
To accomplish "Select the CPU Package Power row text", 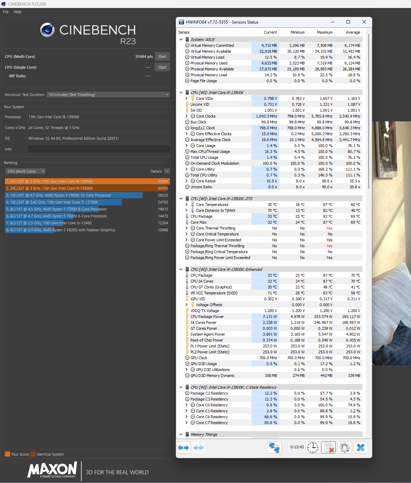I will click(207, 317).
